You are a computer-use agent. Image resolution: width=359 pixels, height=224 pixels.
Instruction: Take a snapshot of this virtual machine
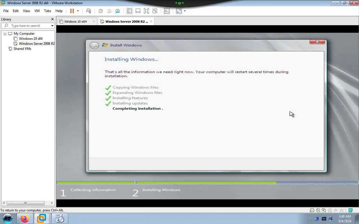point(100,11)
